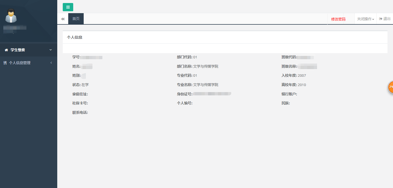This screenshot has height=188, width=393.
Task: Click 退出 to log out
Action: point(387,19)
